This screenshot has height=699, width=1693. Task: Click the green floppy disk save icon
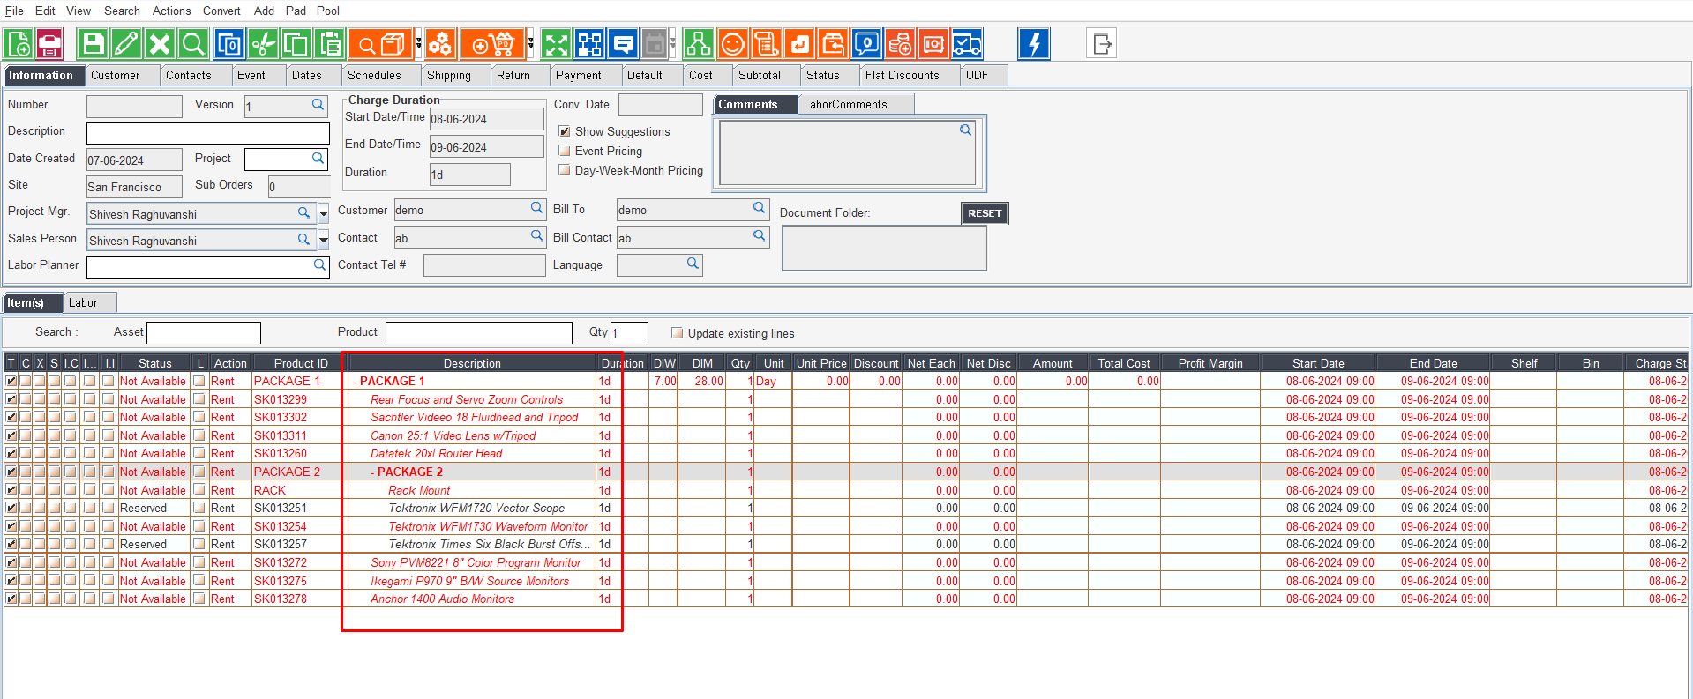93,44
